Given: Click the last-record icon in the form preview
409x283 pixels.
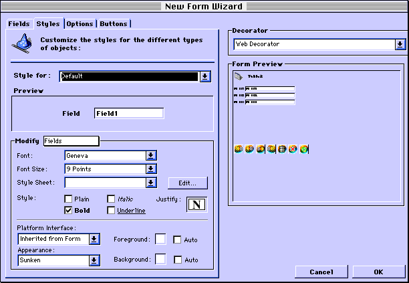Looking at the screenshot, I should [271, 149].
